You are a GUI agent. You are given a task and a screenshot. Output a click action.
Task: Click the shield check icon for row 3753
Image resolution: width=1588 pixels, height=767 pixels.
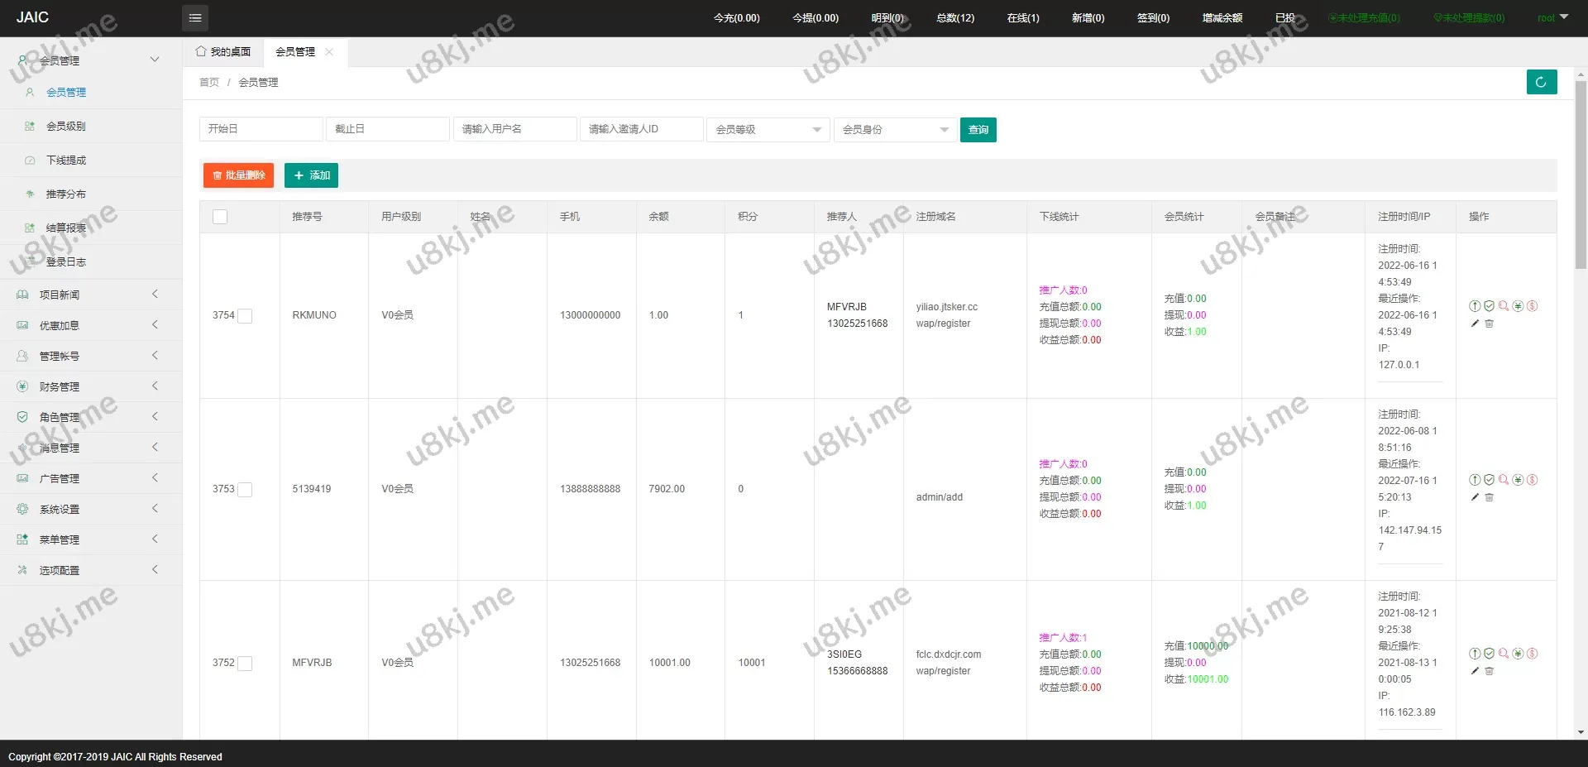click(x=1489, y=480)
